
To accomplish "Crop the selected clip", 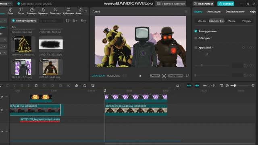I will click(x=93, y=86).
